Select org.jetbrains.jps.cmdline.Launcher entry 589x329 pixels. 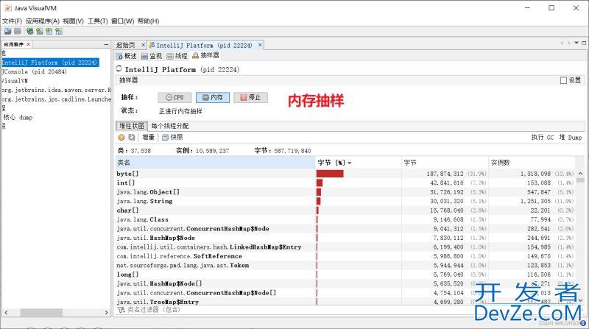56,99
